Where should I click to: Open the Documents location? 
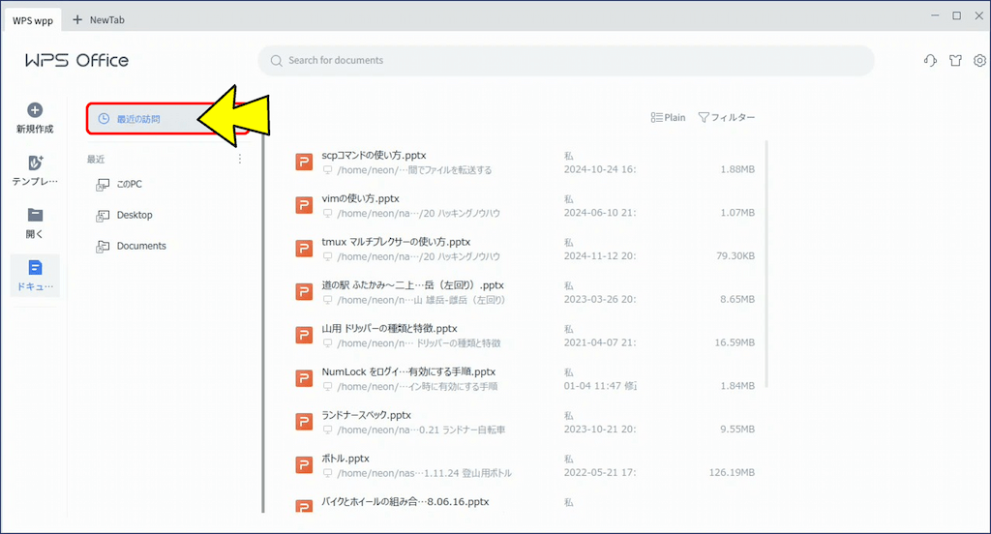pos(140,246)
